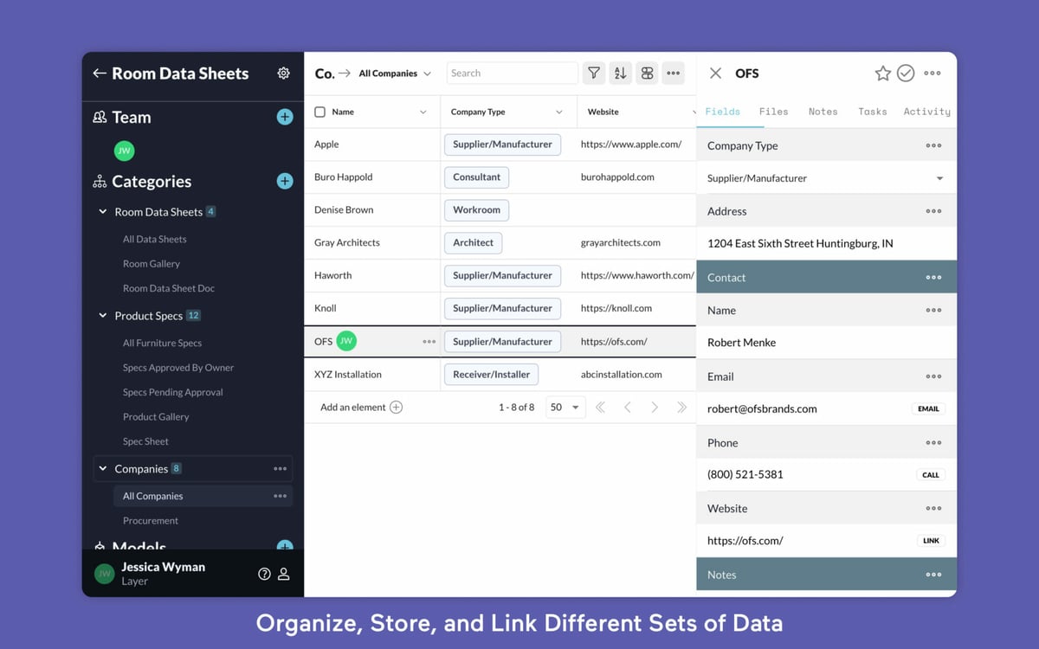The width and height of the screenshot is (1039, 649).
Task: Check the select-all checkbox in Name header
Action: click(320, 112)
